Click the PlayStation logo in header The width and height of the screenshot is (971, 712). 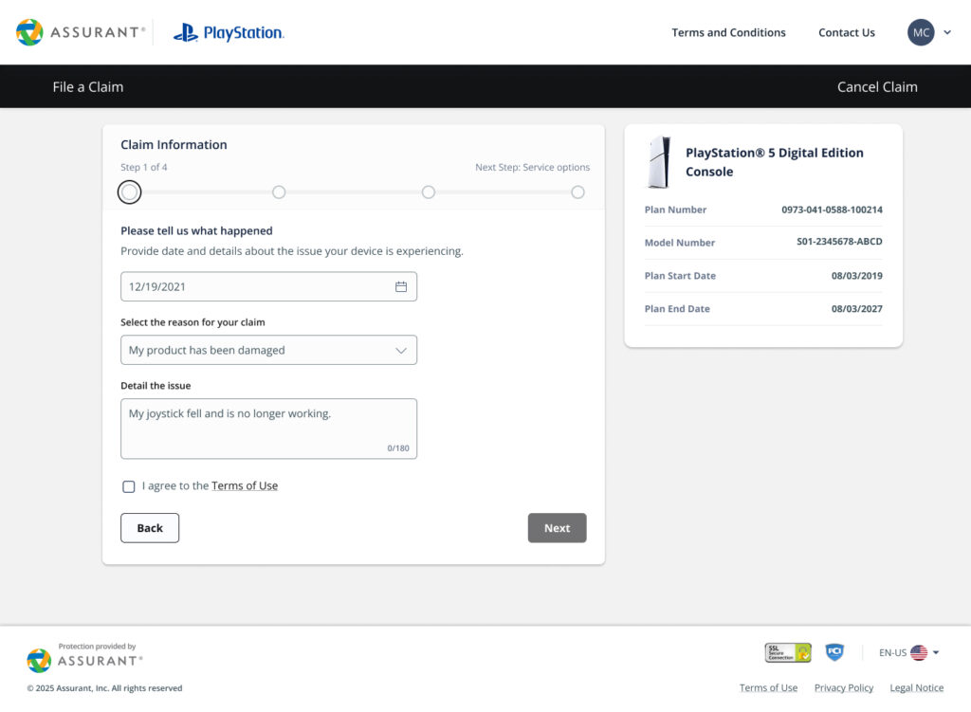(229, 33)
